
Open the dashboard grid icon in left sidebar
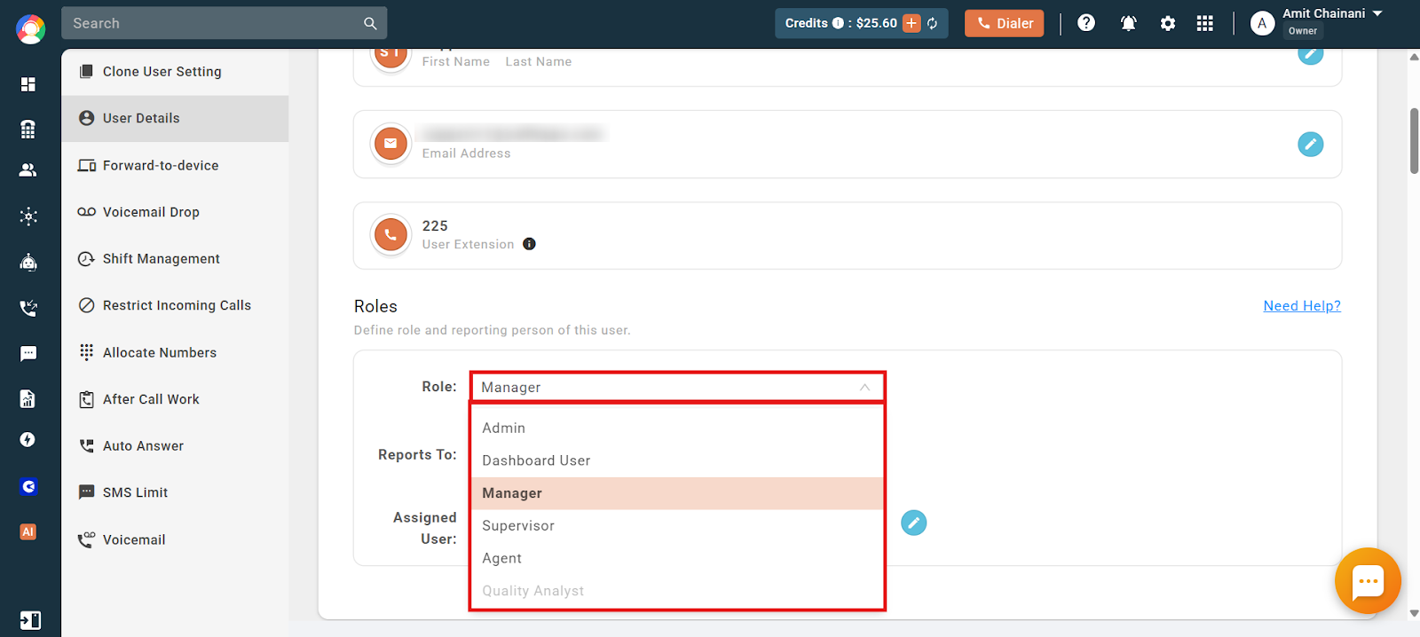(x=28, y=84)
